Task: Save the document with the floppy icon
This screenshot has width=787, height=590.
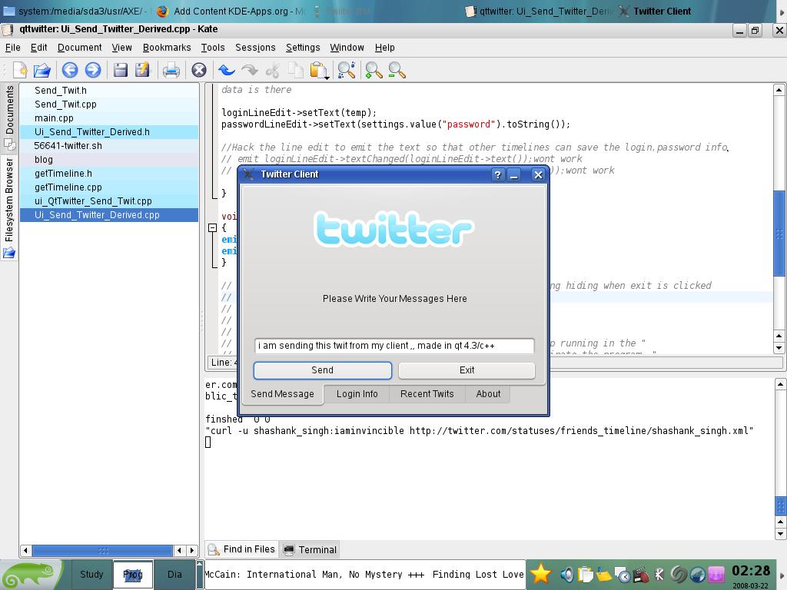Action: [x=120, y=70]
